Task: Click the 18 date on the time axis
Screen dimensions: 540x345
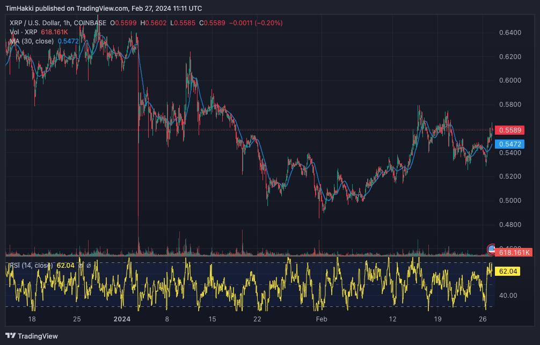Action: [32, 319]
